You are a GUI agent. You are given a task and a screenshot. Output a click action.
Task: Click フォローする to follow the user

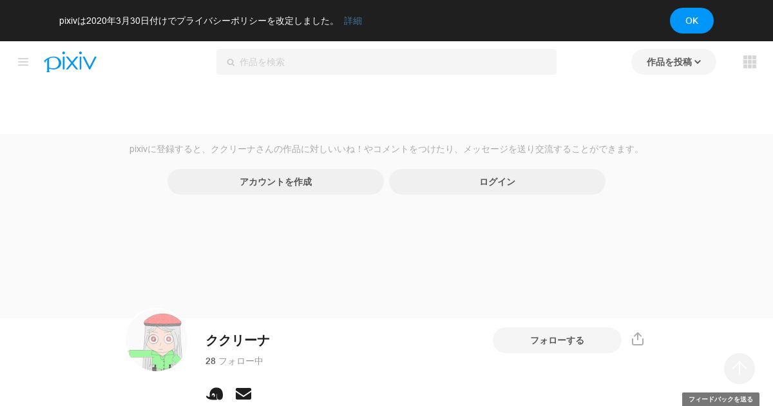tap(557, 340)
